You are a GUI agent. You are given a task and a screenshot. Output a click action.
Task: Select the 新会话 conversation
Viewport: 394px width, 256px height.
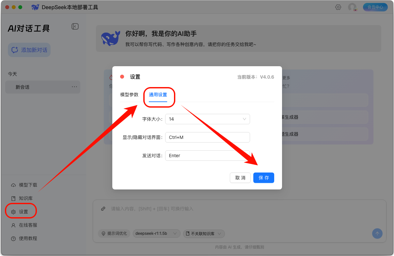point(42,87)
